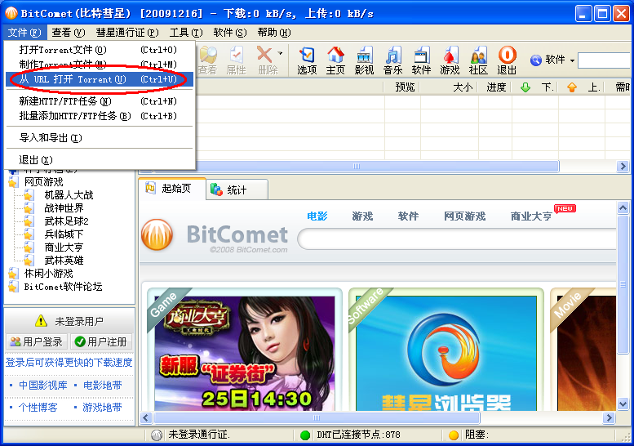634x446 pixels.
Task: Select 机器人大战 in the sidebar tree
Action: click(69, 195)
